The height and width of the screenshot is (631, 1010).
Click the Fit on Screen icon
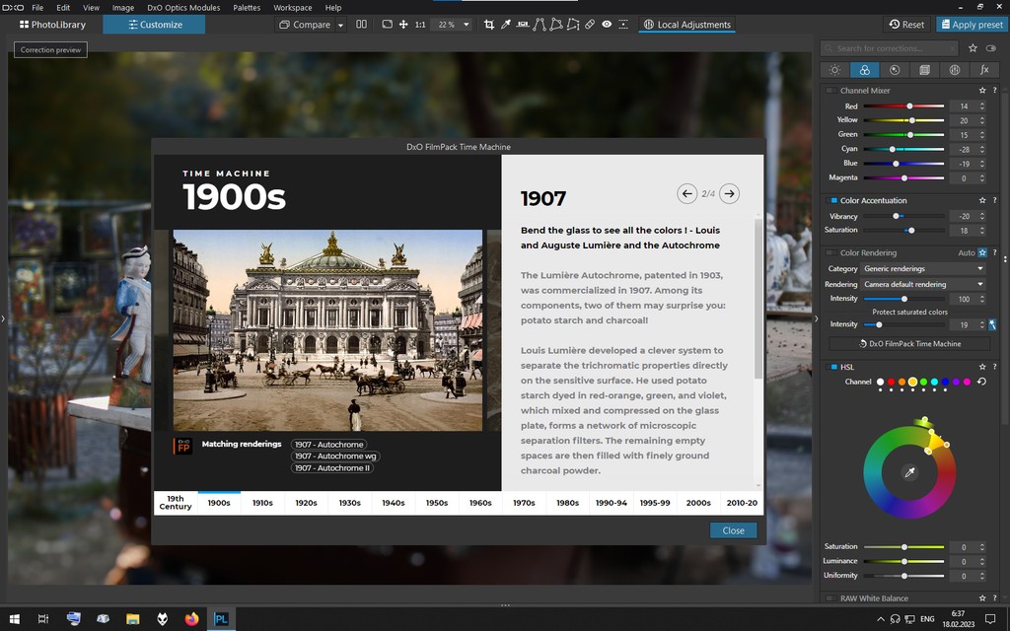coord(387,25)
